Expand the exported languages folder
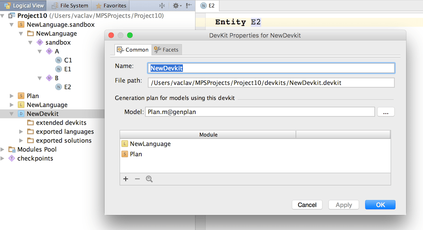The image size is (423, 230). pyautogui.click(x=21, y=131)
